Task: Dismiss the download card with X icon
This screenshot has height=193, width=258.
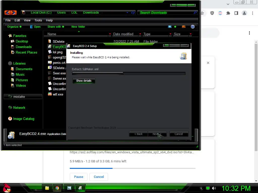Action: pyautogui.click(x=208, y=63)
